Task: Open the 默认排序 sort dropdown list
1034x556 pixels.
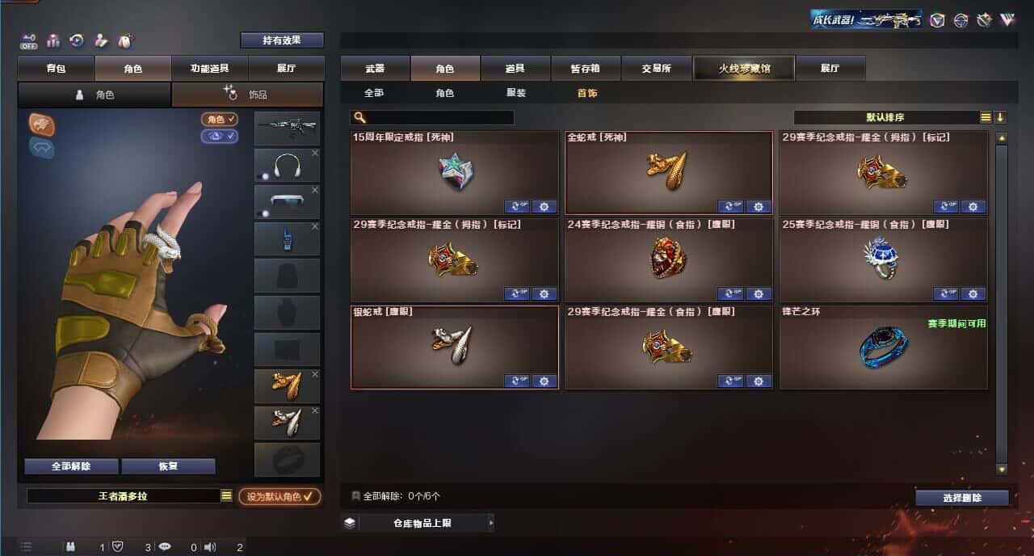Action: click(986, 117)
